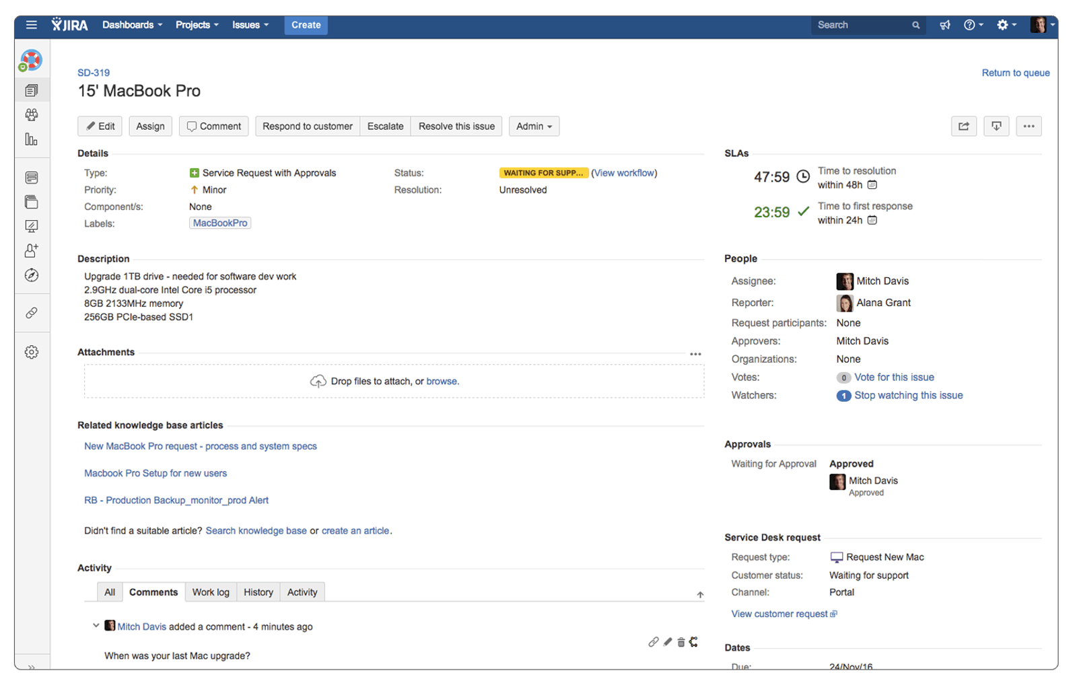The image size is (1077, 683).
Task: Open the more actions ellipsis button
Action: (x=1029, y=126)
